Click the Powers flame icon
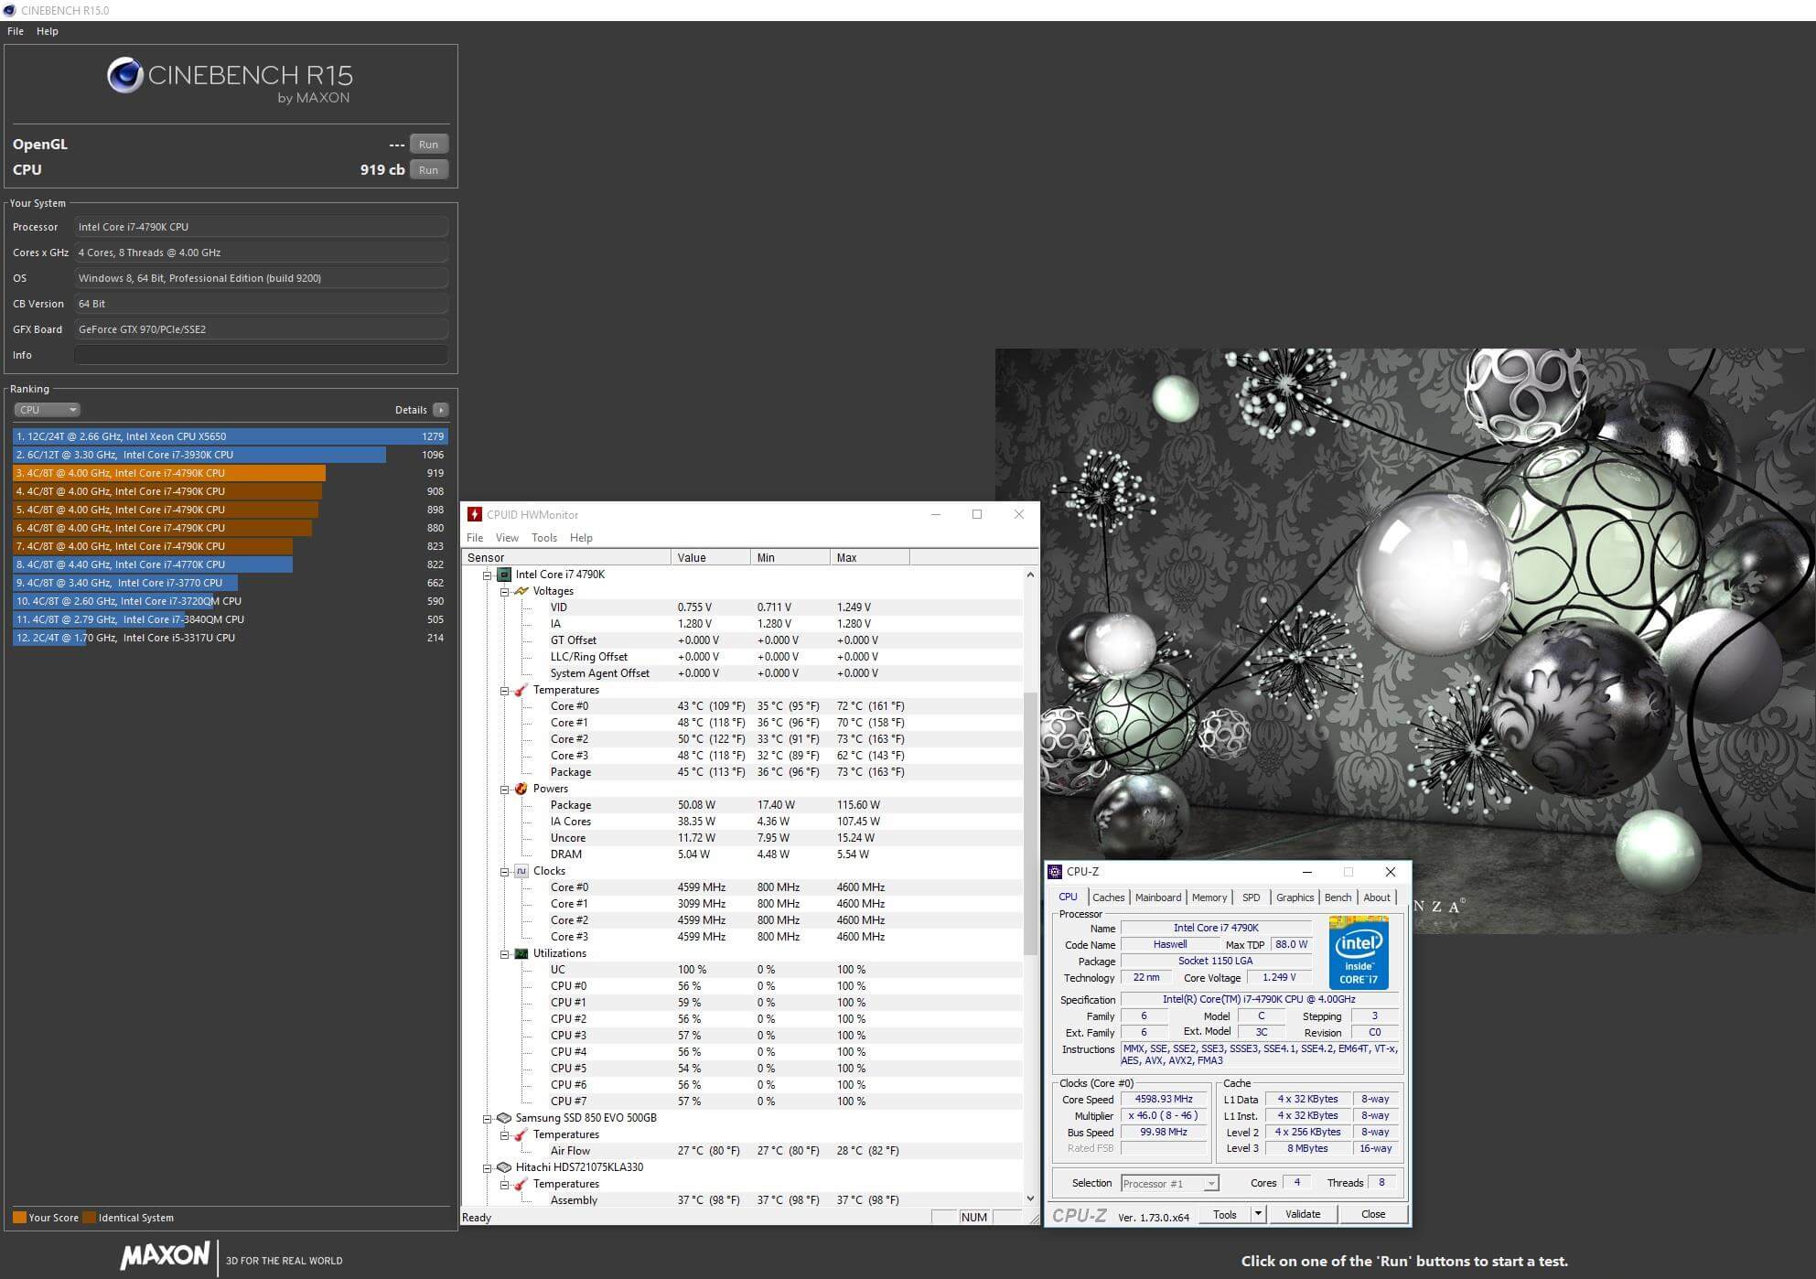Viewport: 1816px width, 1279px height. pos(521,789)
